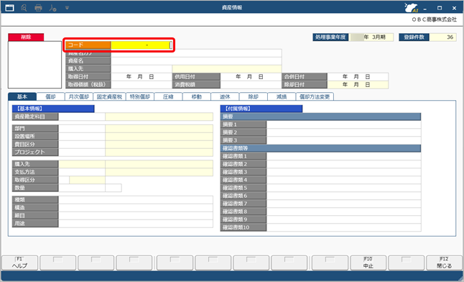Click the 構造 input field
The image size is (464, 282).
(x=136, y=208)
